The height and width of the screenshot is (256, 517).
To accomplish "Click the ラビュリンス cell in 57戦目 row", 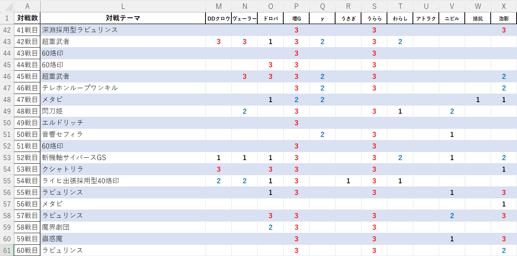I will tap(123, 215).
